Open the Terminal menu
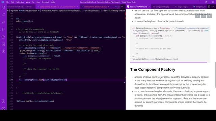216x121 pixels. coord(46,2)
